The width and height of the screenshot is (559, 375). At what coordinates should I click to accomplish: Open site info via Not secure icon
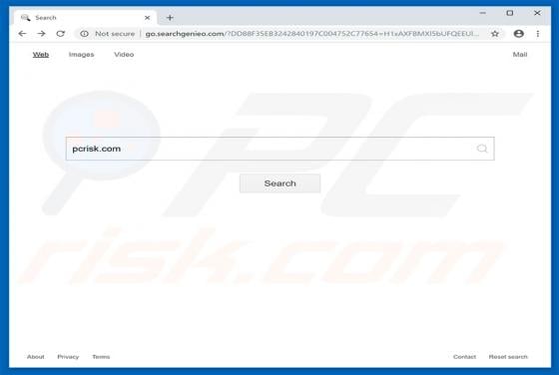click(x=85, y=34)
